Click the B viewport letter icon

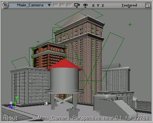click(x=5, y=5)
